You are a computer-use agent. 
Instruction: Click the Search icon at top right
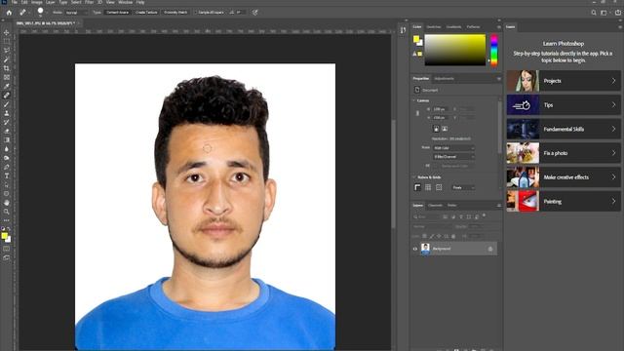point(594,13)
